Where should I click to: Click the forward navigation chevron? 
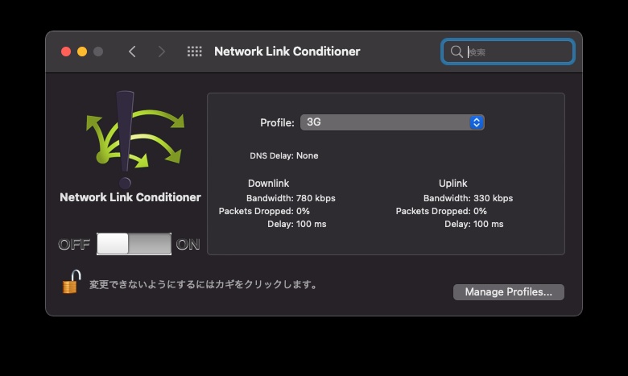[161, 52]
